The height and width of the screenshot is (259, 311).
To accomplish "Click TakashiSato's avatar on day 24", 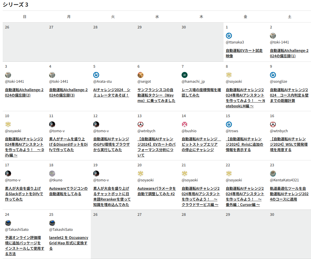I will point(8,223).
